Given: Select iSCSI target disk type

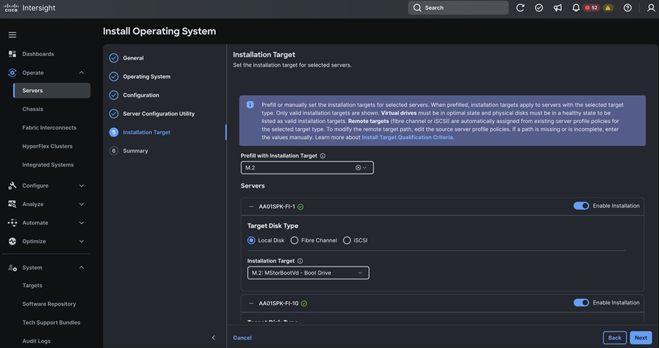Looking at the screenshot, I should coord(346,240).
